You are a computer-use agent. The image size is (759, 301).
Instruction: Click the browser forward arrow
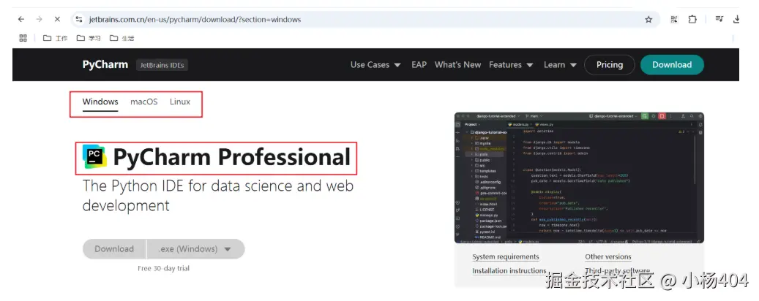click(40, 19)
